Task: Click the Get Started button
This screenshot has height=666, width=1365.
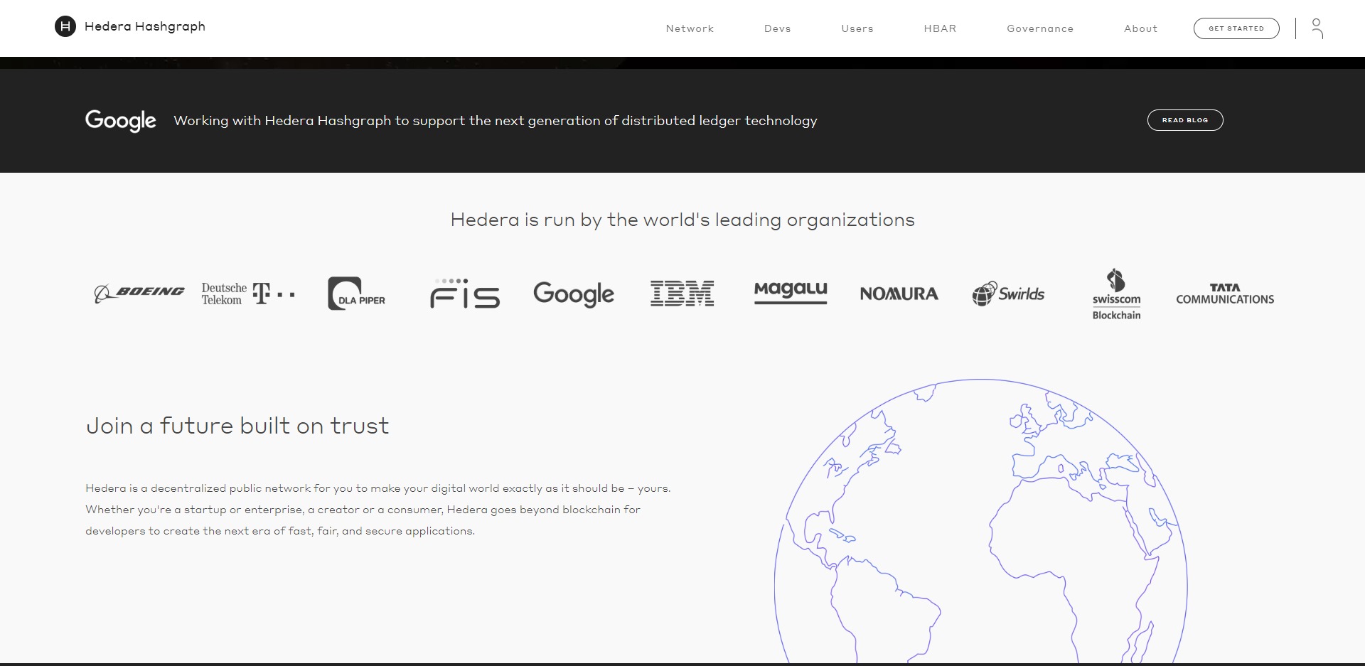Action: coord(1236,28)
